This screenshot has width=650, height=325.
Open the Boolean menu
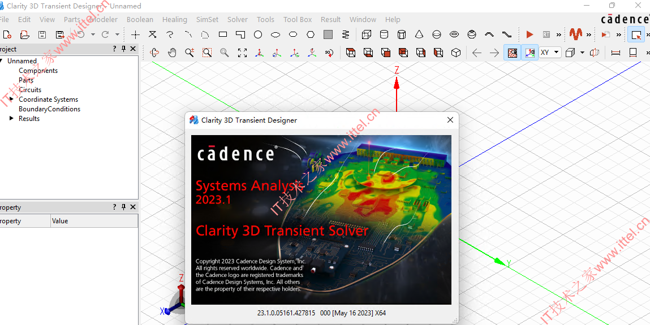[x=140, y=19]
